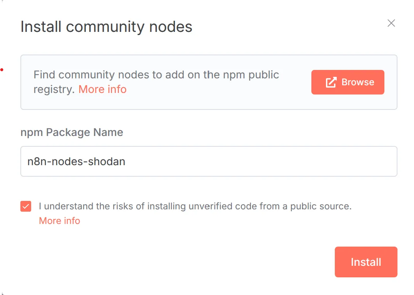Select the npm Package Name input field
The width and height of the screenshot is (414, 295).
(209, 161)
